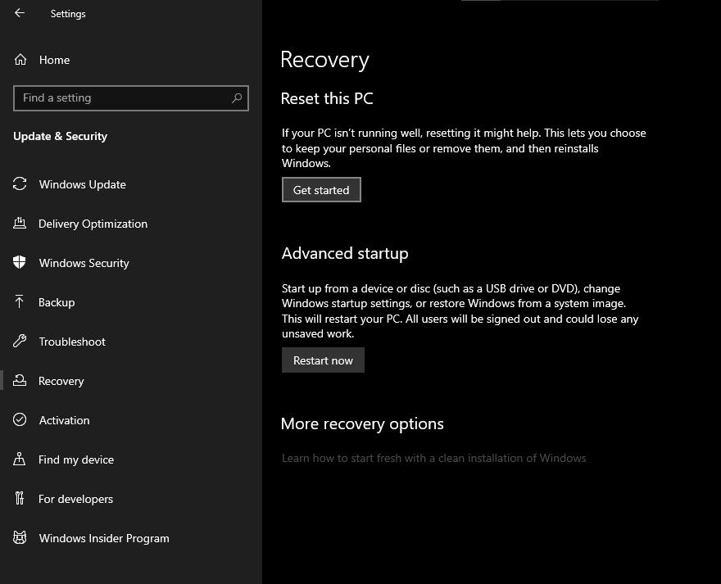
Task: Click the Troubleshoot wrench icon
Action: pos(20,342)
